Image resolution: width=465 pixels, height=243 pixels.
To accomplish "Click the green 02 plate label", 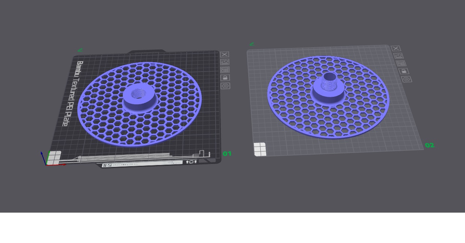I will tap(430, 145).
